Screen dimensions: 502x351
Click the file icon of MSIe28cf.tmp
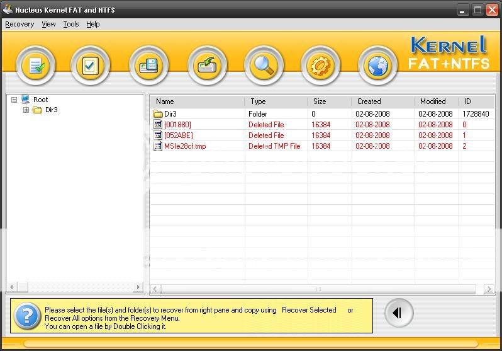click(158, 146)
